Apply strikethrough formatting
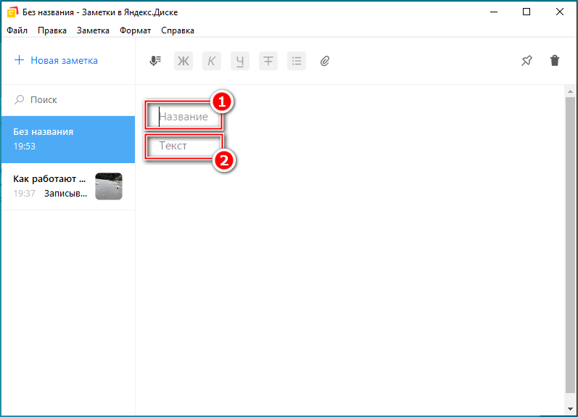 point(268,61)
